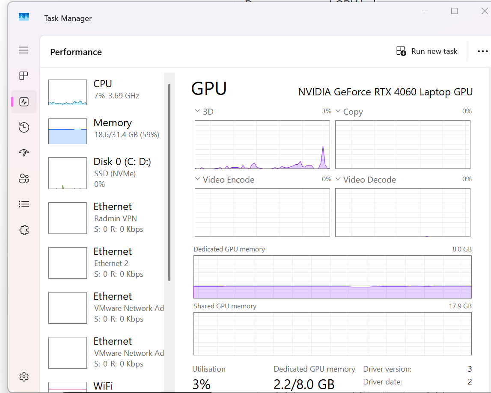Click the 2.2/8.0 GB memory value
The image size is (491, 393).
point(304,384)
